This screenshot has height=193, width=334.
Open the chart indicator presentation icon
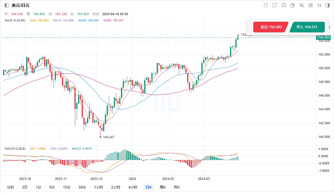(284, 5)
